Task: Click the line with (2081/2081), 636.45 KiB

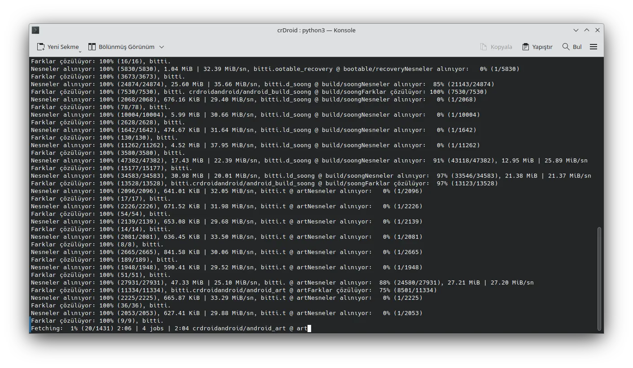Action: tap(226, 237)
